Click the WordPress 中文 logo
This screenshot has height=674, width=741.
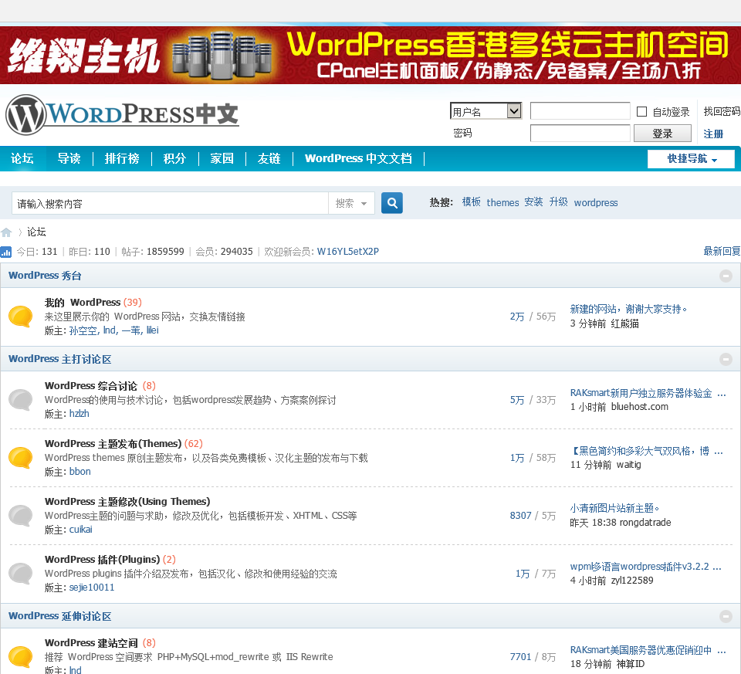coord(123,115)
